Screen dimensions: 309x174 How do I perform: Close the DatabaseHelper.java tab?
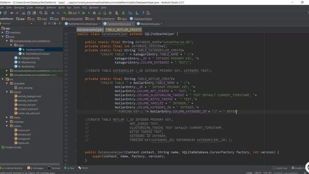tap(133, 24)
